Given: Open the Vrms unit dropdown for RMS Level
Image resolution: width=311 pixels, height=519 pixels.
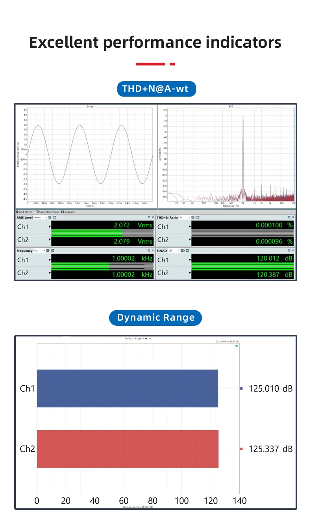Looking at the screenshot, I should point(41,217).
